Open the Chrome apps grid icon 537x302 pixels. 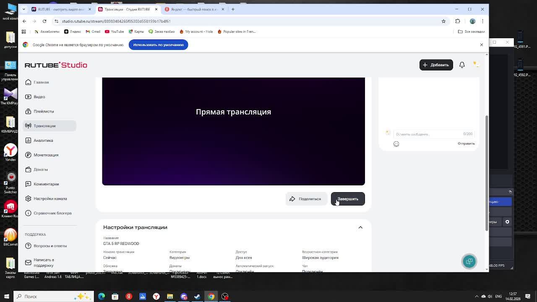click(x=24, y=31)
